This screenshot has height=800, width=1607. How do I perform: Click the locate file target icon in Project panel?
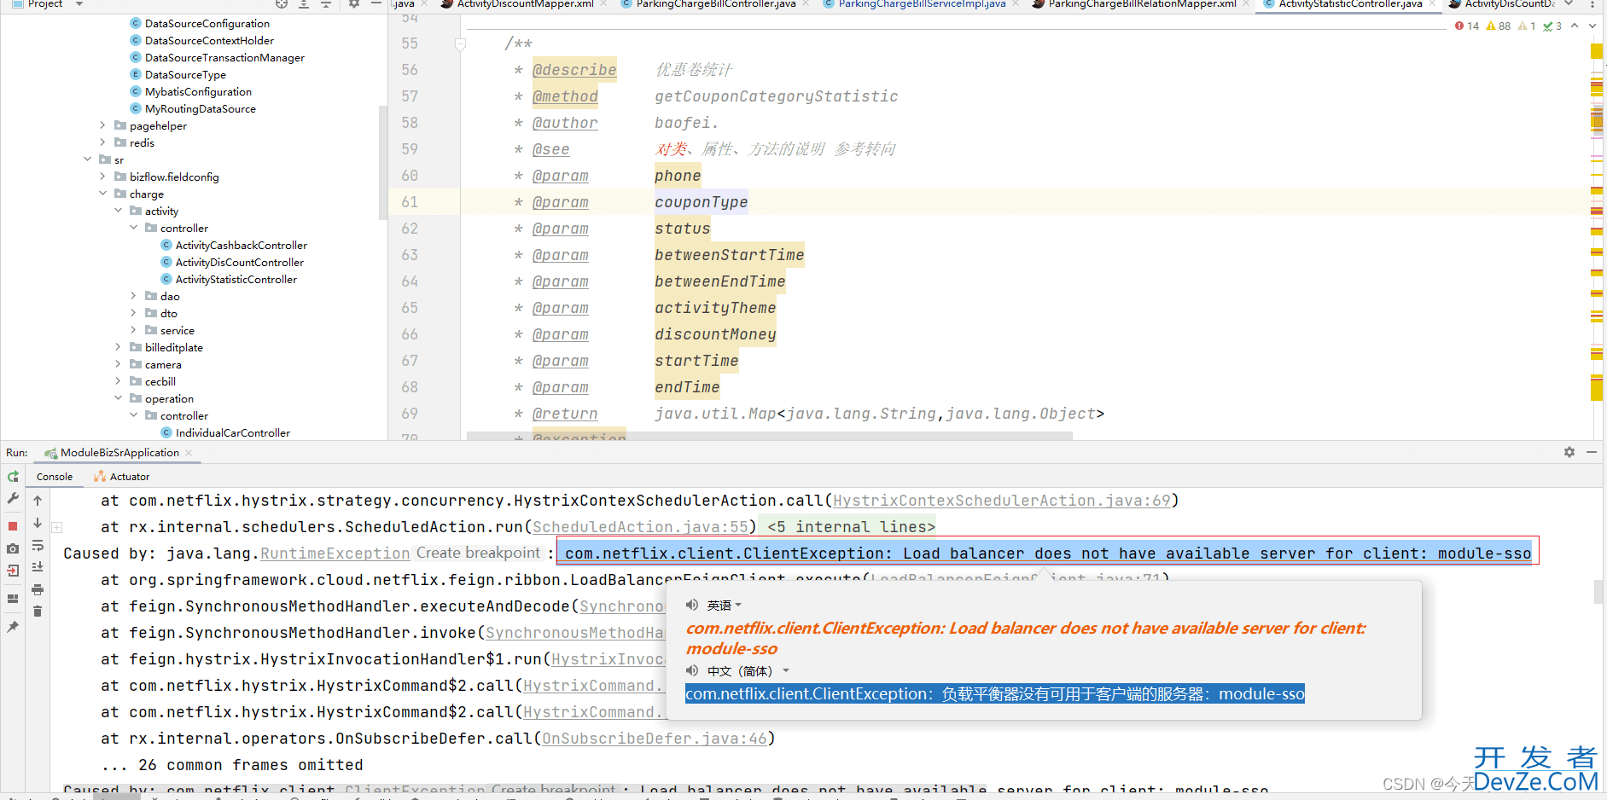tap(282, 4)
